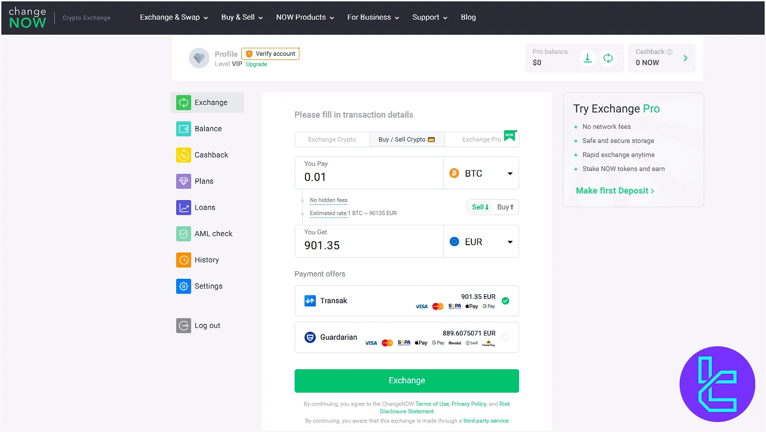Viewport: 766px width, 432px height.
Task: Click the green Exchange button
Action: tap(407, 381)
